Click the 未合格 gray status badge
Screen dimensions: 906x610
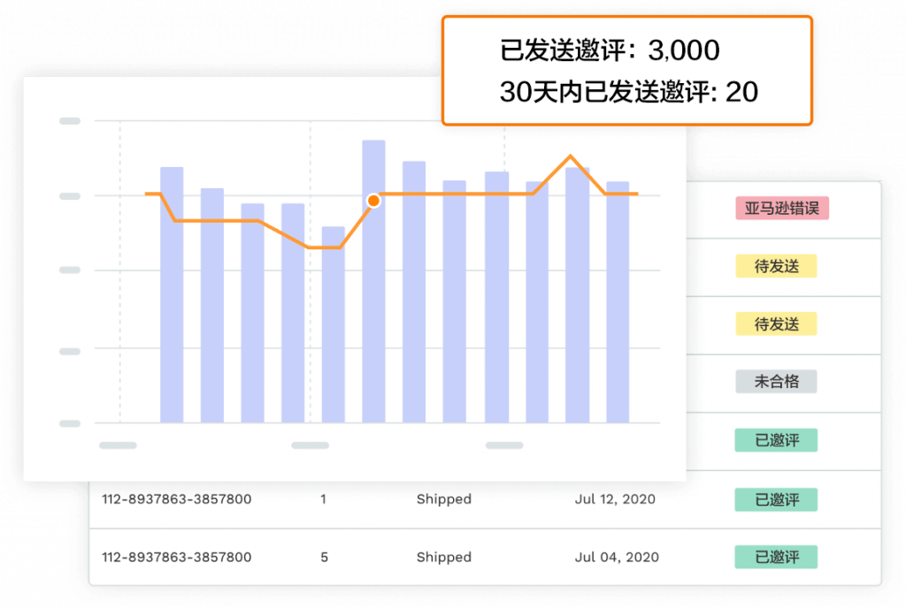point(776,381)
